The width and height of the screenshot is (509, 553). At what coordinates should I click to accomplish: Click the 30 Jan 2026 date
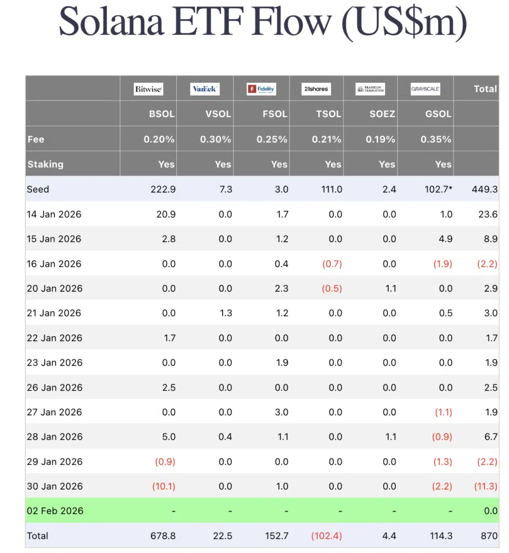[x=54, y=486]
